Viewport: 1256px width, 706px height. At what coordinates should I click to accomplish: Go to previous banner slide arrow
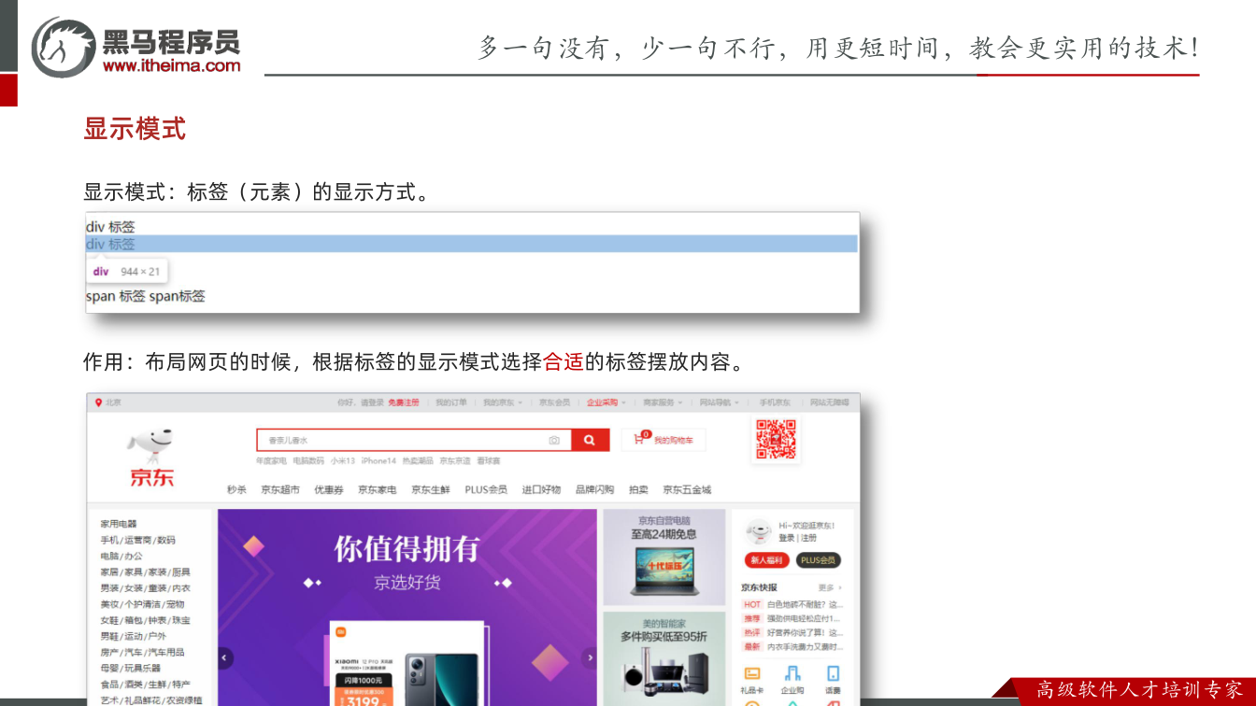[225, 657]
